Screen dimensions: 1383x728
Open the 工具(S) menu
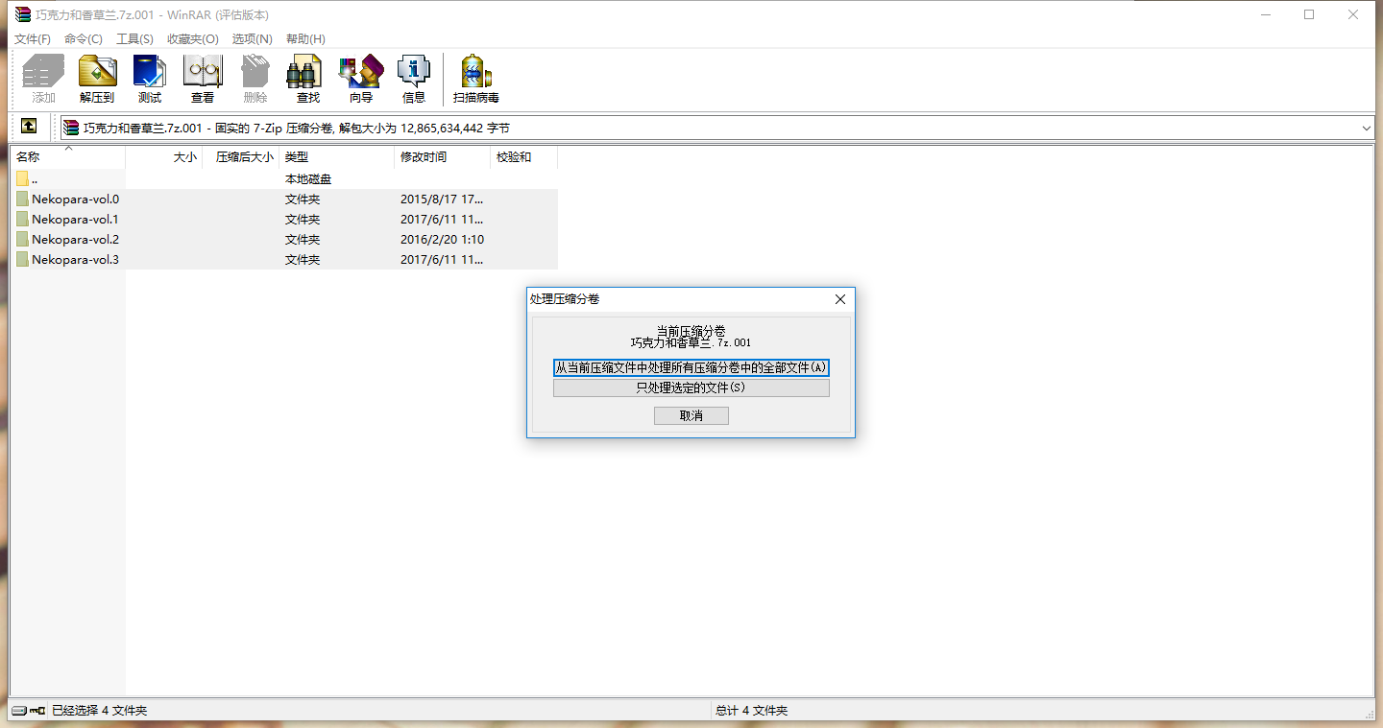pyautogui.click(x=134, y=39)
